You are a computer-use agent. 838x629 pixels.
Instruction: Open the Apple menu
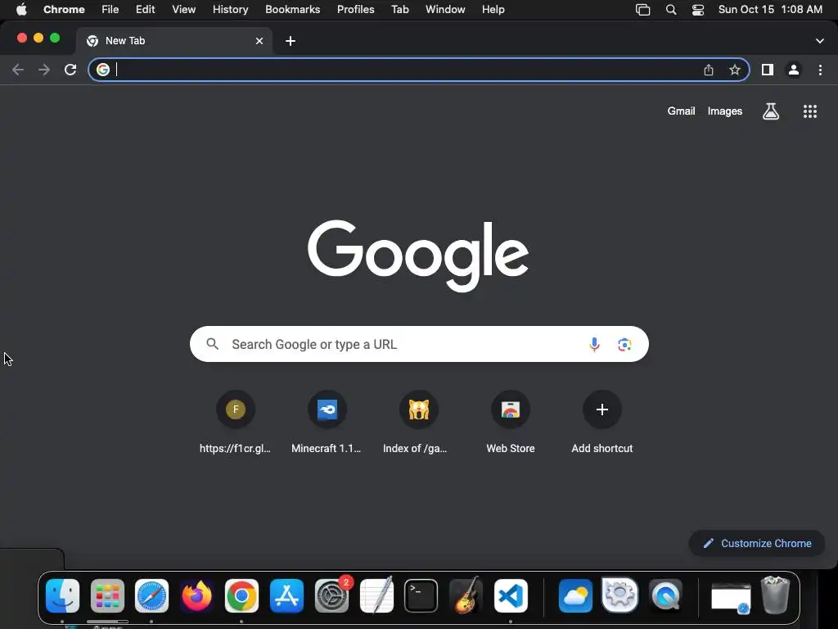[x=21, y=10]
